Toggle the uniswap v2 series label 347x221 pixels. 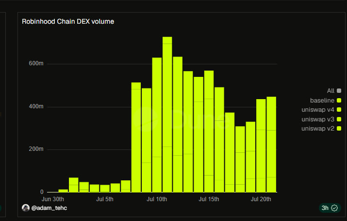[x=318, y=128]
